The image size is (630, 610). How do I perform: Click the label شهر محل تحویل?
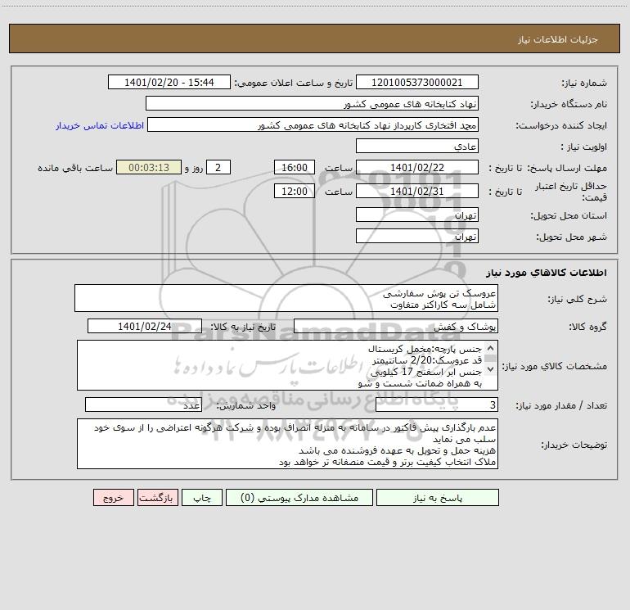pos(572,237)
